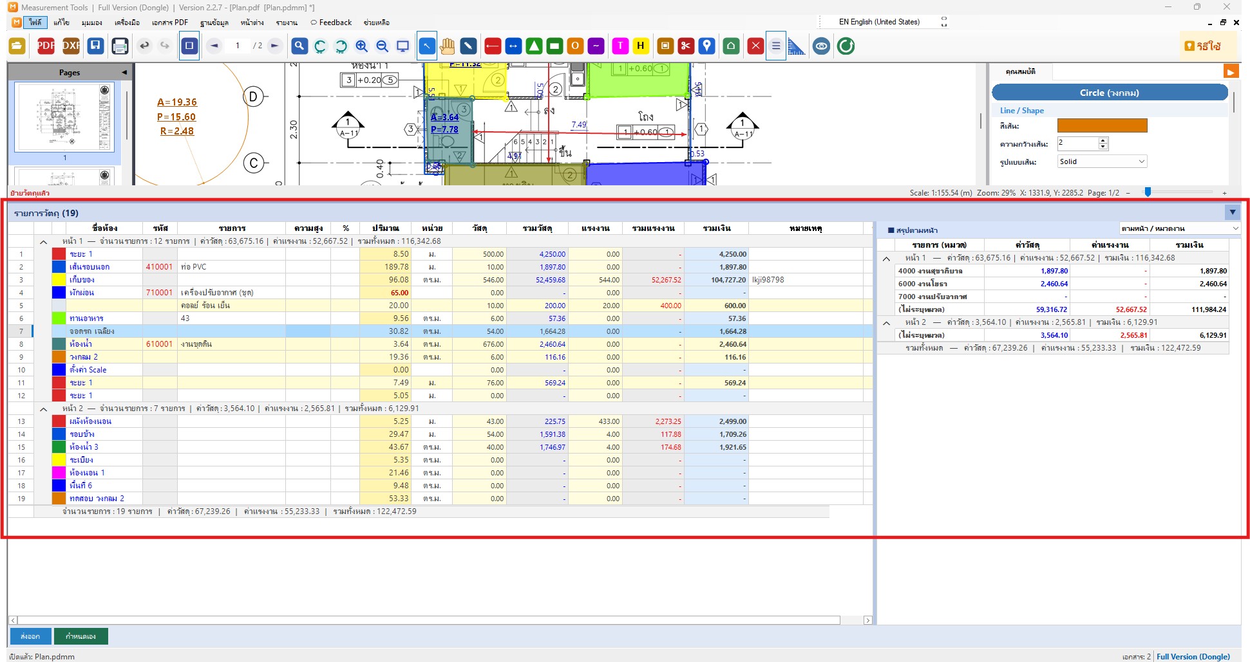This screenshot has width=1250, height=662.
Task: Toggle the list panel icon in toolbar
Action: click(776, 46)
